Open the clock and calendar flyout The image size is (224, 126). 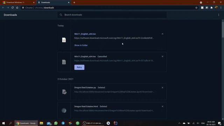coord(211,123)
